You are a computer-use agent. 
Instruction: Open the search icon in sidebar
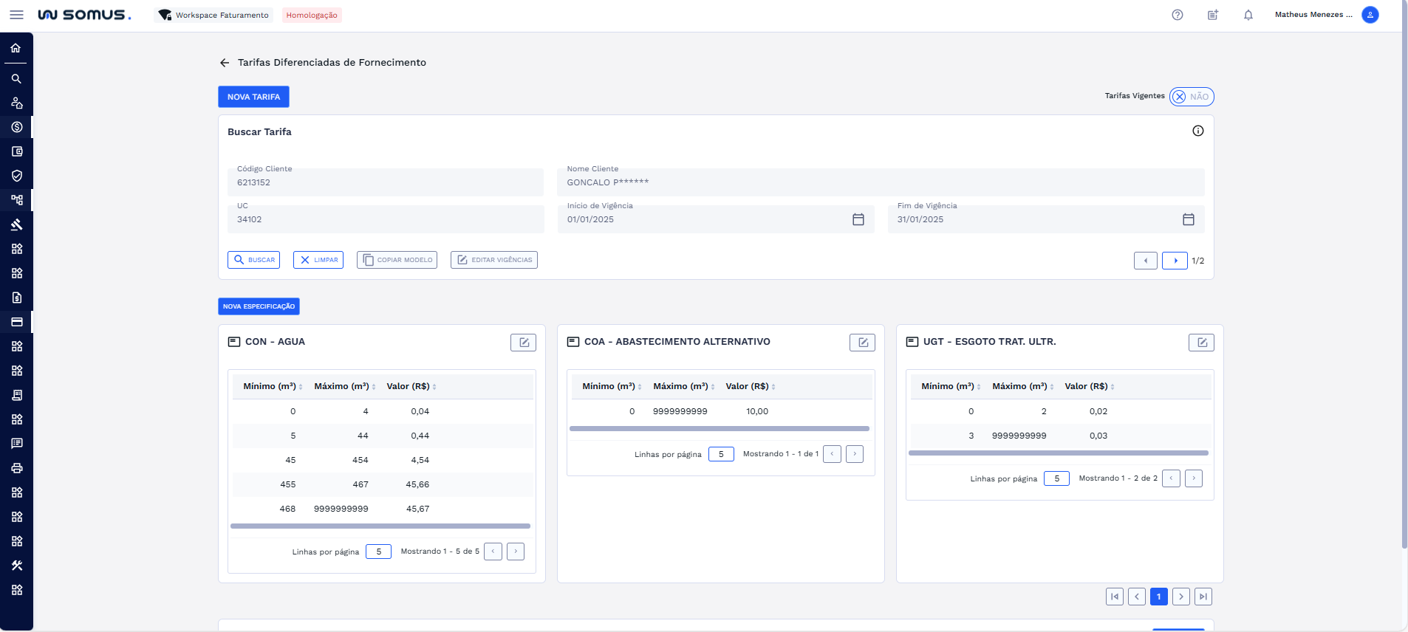[16, 79]
